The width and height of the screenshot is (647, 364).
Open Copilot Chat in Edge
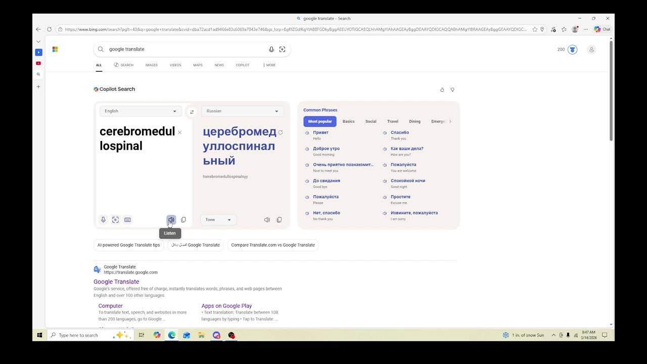point(602,29)
